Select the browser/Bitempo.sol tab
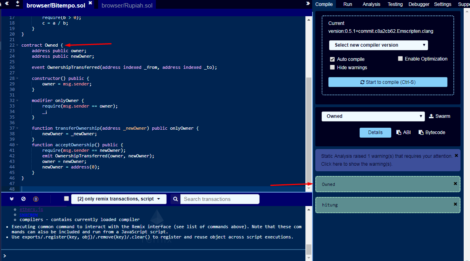The width and height of the screenshot is (470, 261). (56, 6)
